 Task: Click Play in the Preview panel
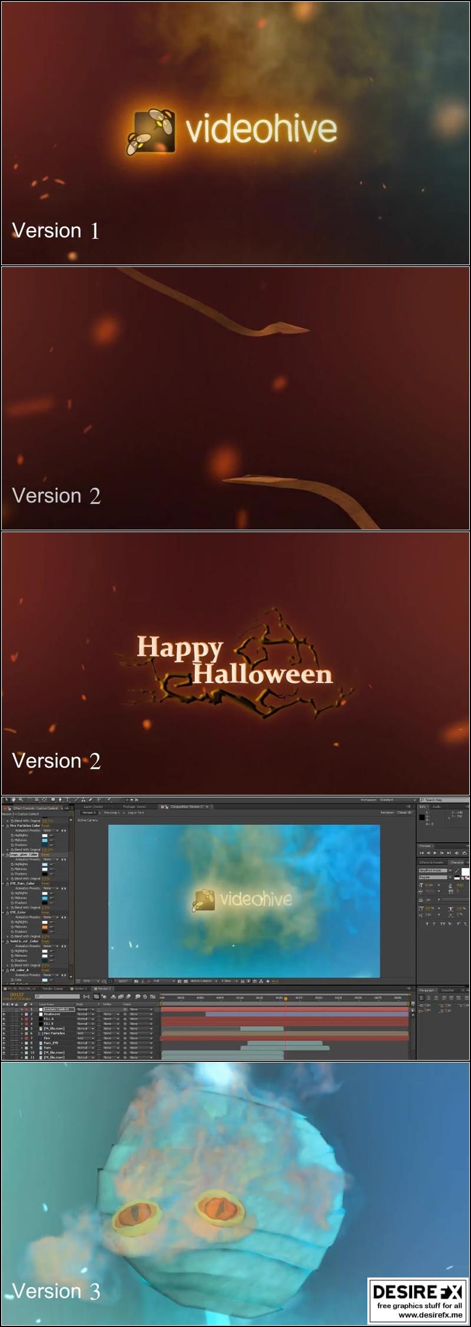pos(435,853)
